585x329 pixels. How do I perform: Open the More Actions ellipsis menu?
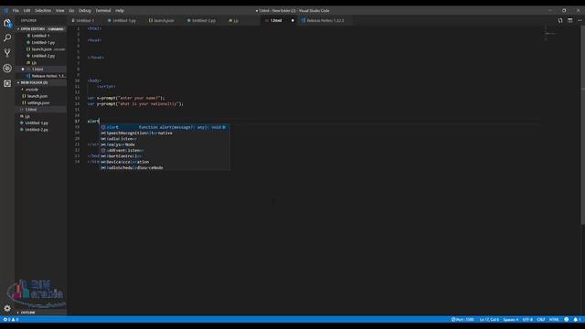click(580, 20)
